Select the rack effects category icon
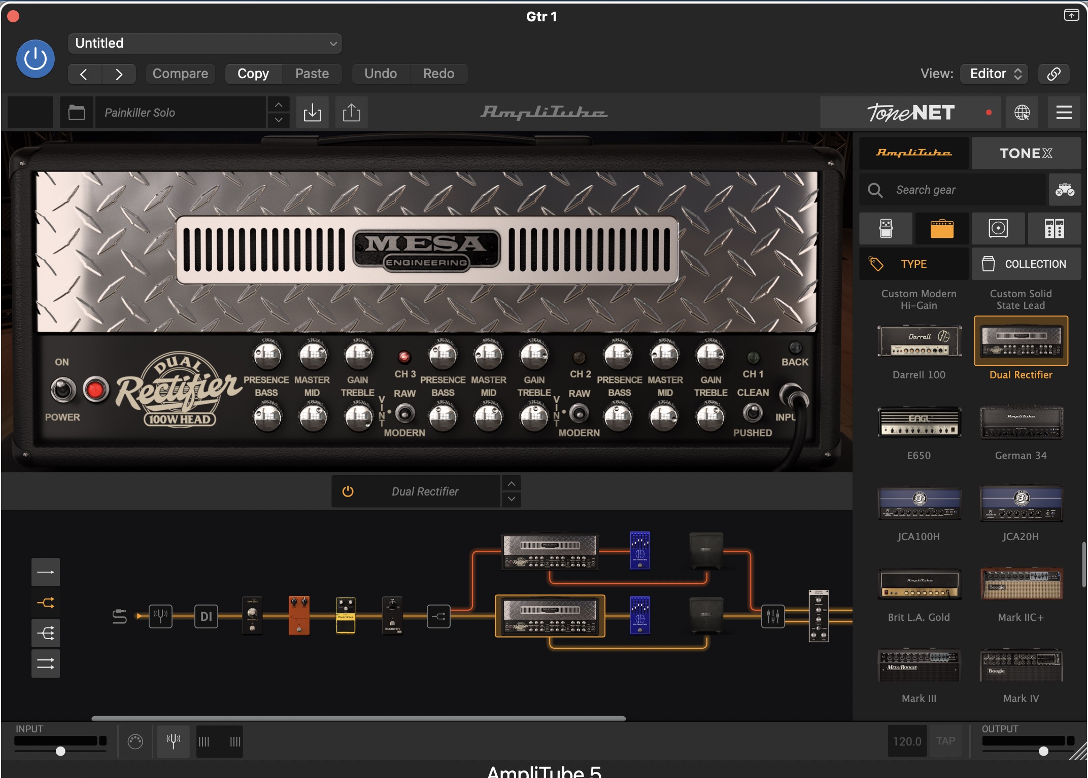This screenshot has height=778, width=1088. pyautogui.click(x=1054, y=229)
